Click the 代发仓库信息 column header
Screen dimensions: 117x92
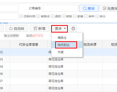(29, 45)
